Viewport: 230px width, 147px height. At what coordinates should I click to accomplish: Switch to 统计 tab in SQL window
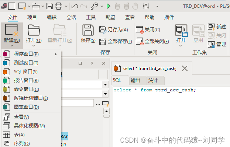155,80
